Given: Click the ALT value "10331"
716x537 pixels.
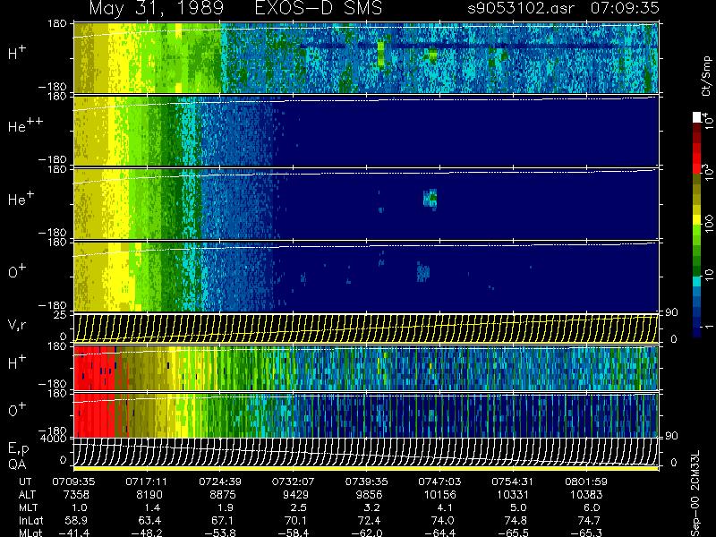Looking at the screenshot, I should [513, 495].
